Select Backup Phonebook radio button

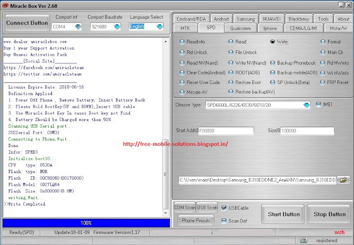tap(273, 63)
